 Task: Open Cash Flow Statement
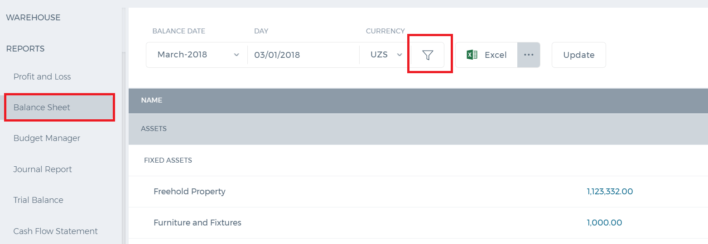tap(55, 231)
